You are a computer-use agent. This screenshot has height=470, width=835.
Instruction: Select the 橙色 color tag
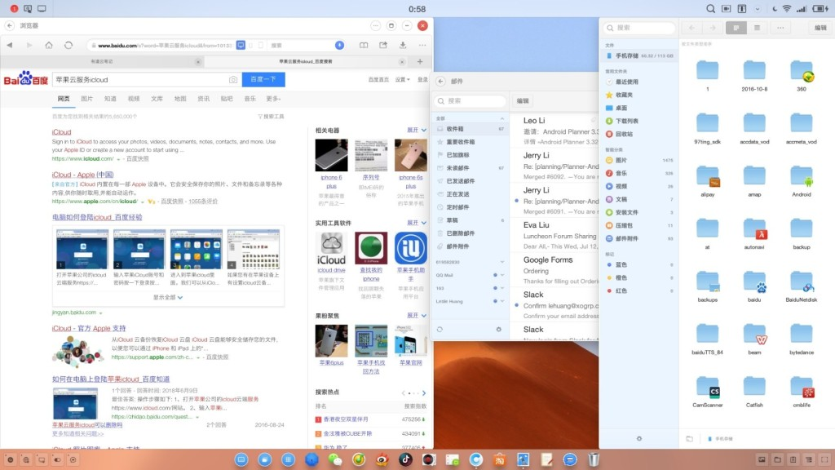(640, 277)
